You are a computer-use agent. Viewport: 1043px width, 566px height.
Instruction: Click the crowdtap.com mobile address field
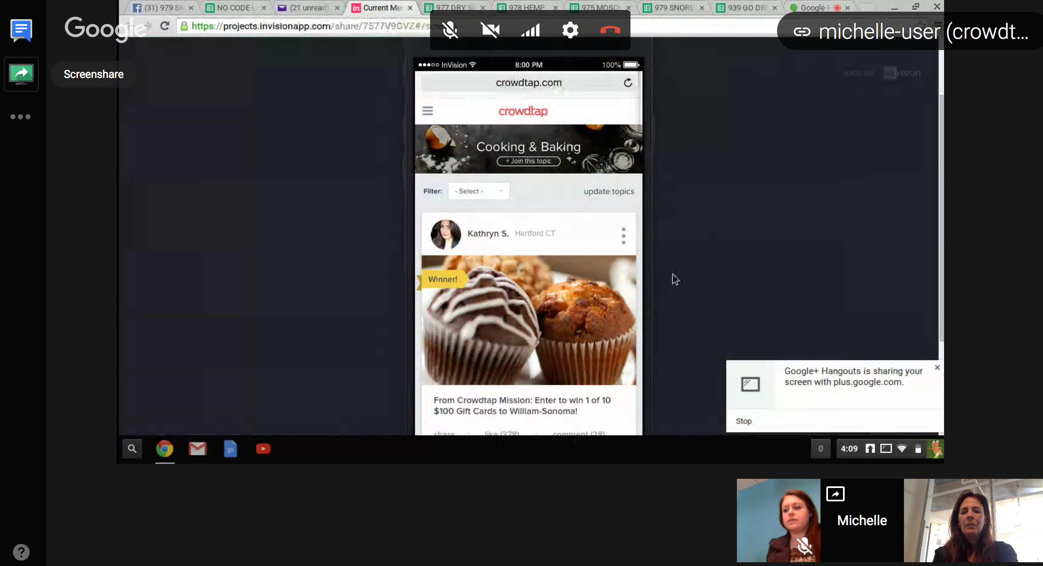(529, 83)
